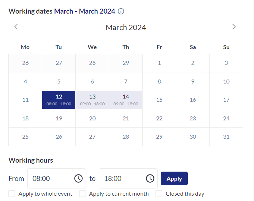Select March 12 with hours 08:00 - 18:00

[x=59, y=100]
